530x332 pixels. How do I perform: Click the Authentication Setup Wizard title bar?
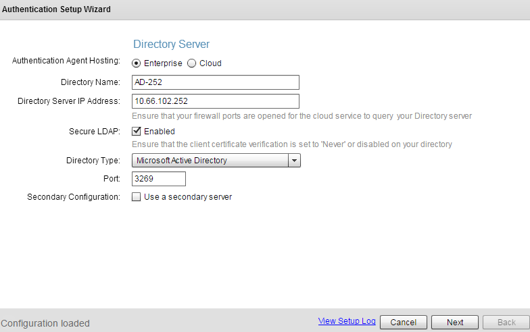pos(57,9)
